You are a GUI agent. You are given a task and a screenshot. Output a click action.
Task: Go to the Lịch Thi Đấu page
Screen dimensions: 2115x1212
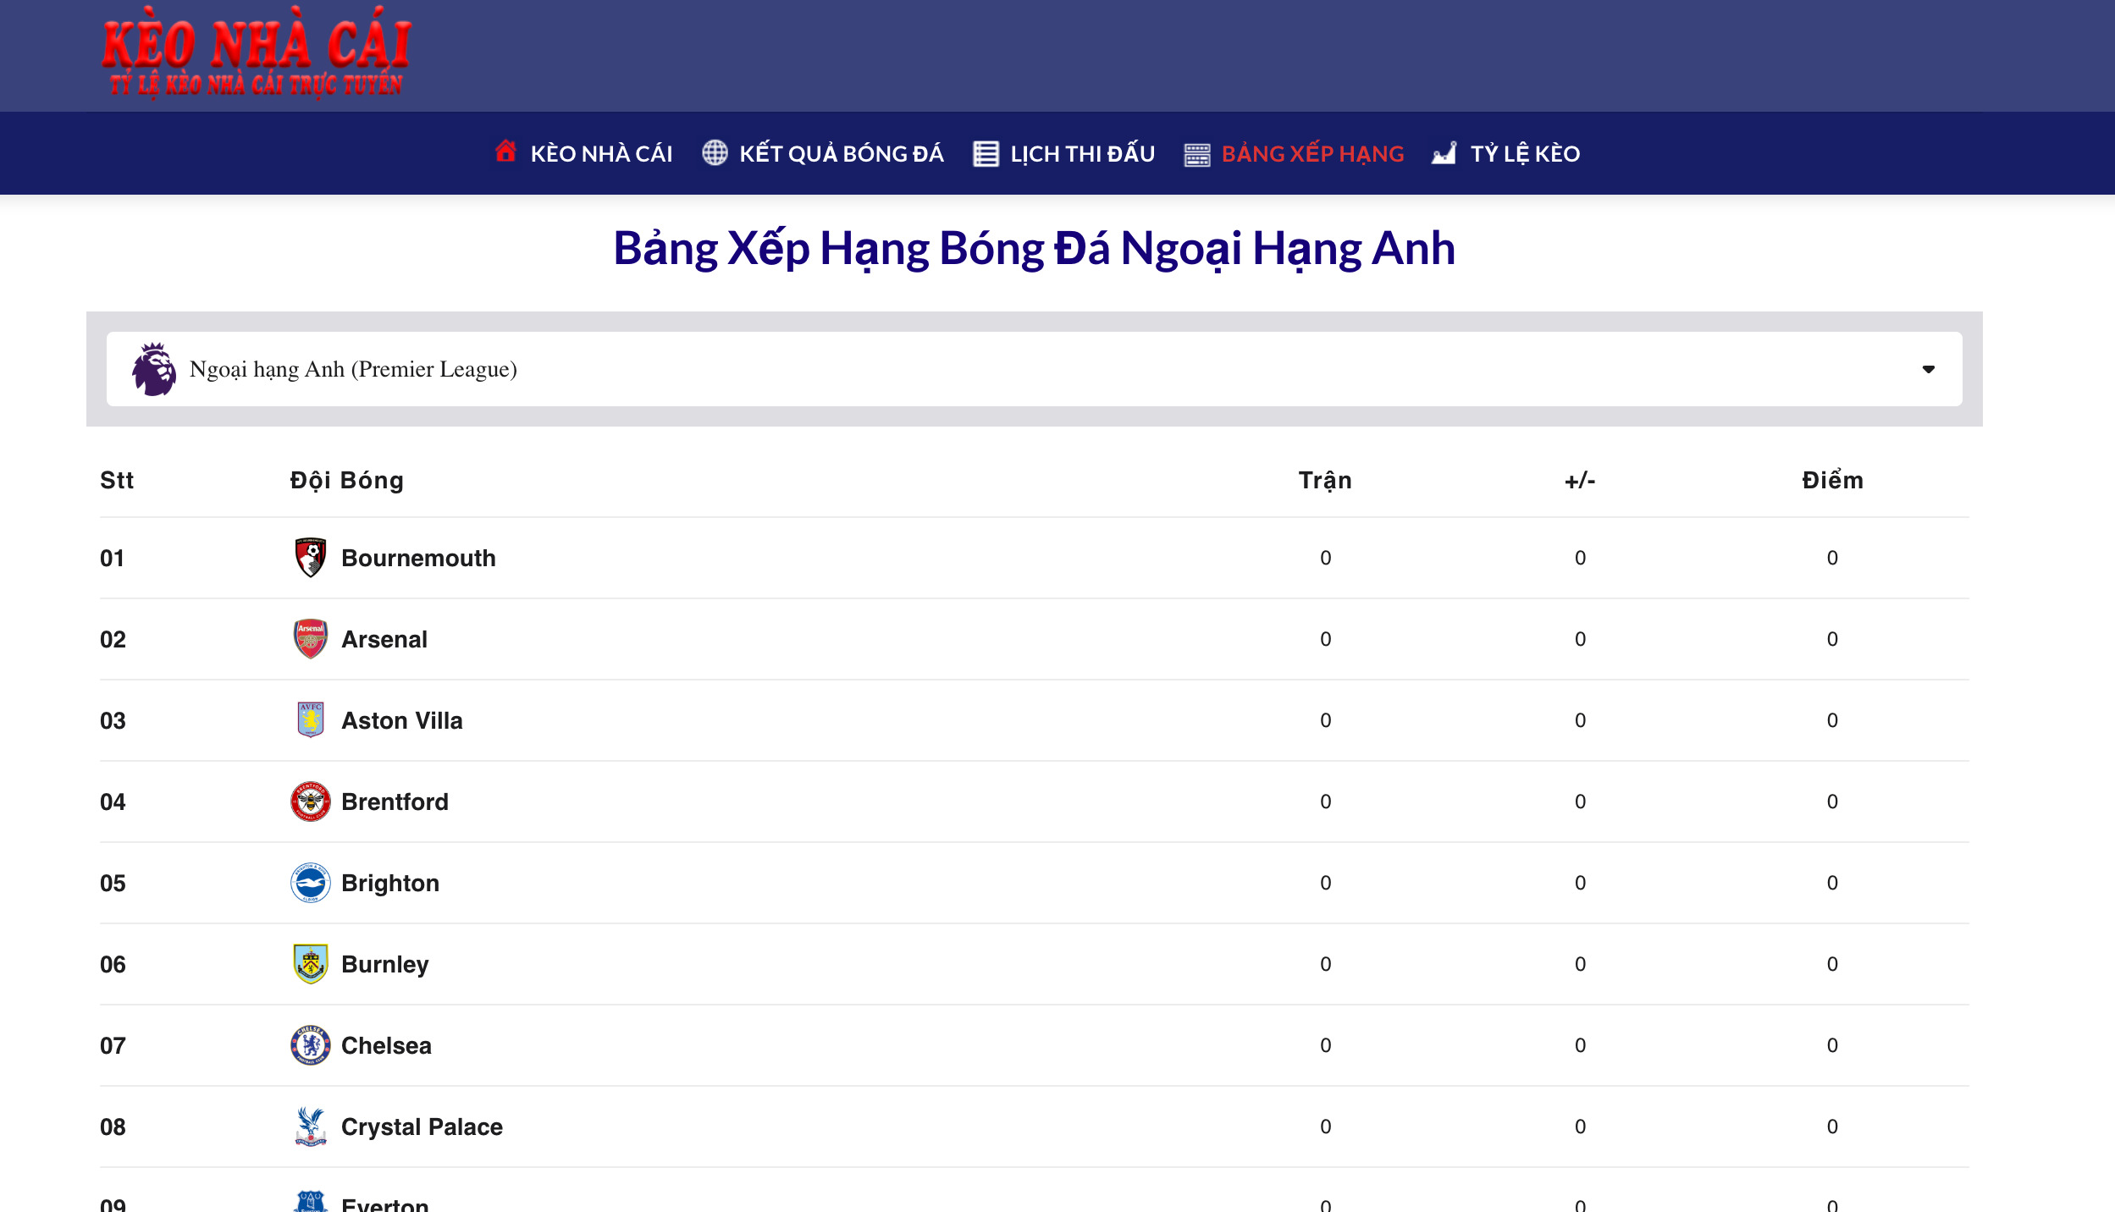point(1082,154)
